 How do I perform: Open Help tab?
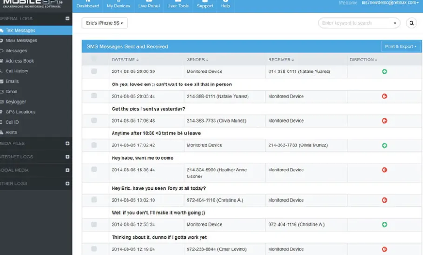click(x=226, y=6)
